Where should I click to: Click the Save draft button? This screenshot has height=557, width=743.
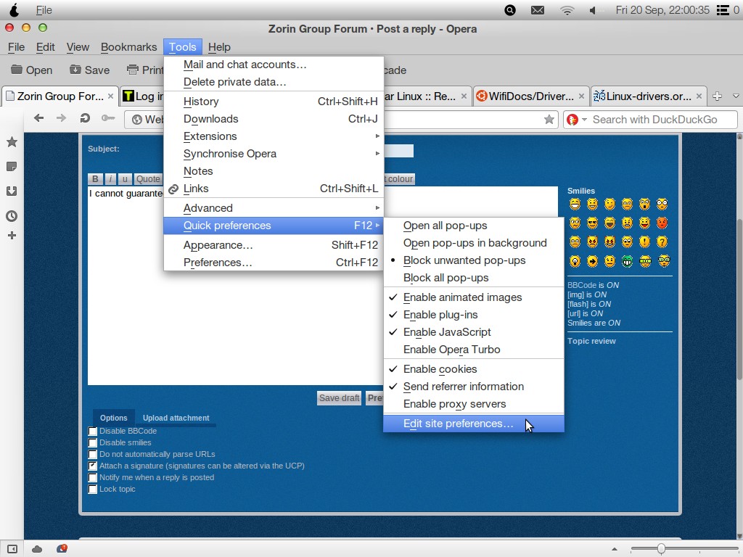tap(339, 398)
